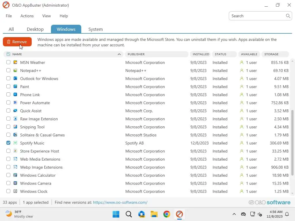The width and height of the screenshot is (295, 221).
Task: Click the Outlook for Windows app icon
Action: pos(15,78)
